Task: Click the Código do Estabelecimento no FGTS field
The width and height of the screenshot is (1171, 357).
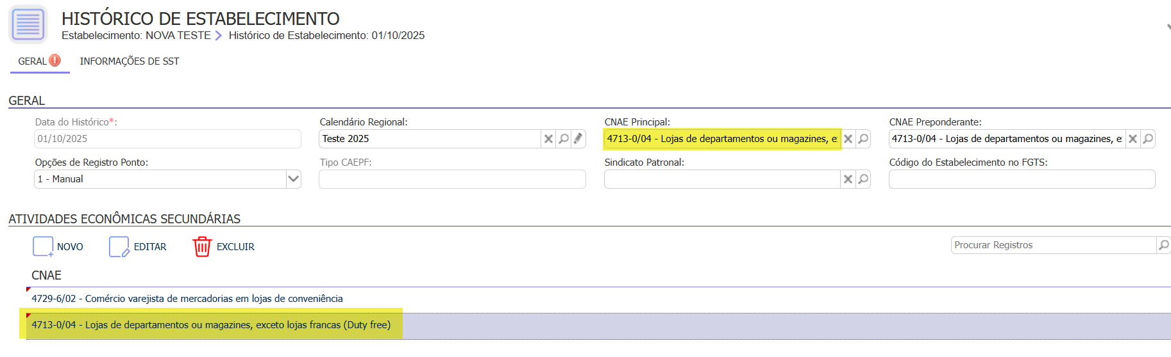Action: [x=1022, y=179]
